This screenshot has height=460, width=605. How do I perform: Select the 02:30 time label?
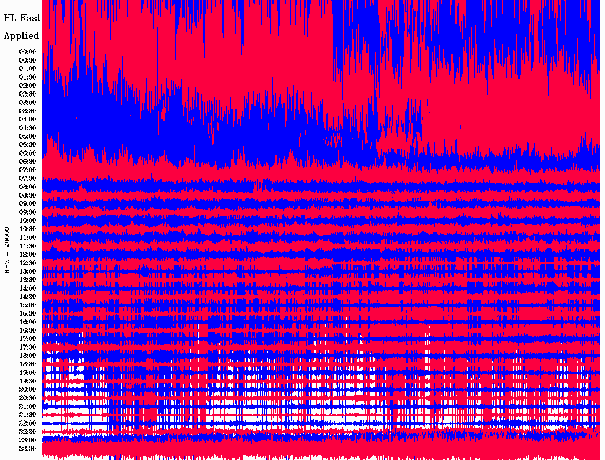[x=28, y=94]
